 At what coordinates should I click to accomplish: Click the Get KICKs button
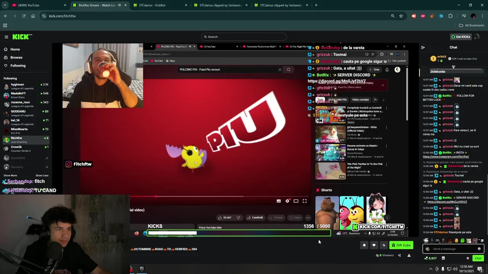coord(461,37)
